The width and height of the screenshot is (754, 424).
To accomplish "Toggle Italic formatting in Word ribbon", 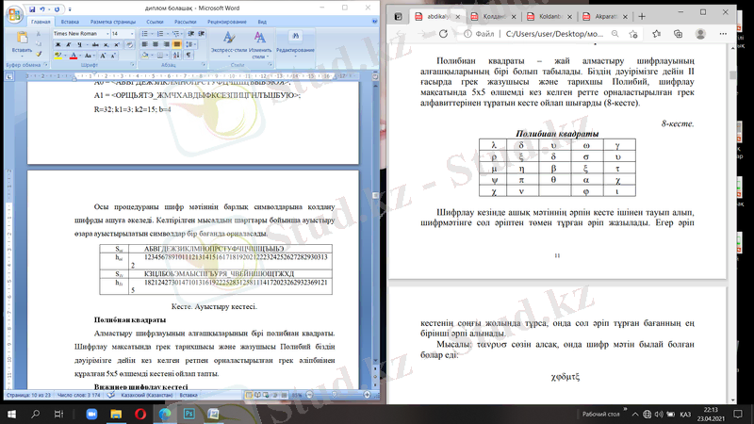I will point(68,45).
